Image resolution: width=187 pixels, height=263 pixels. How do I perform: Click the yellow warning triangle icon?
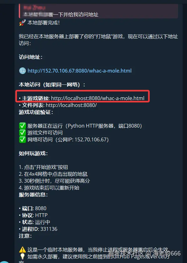tap(23, 250)
